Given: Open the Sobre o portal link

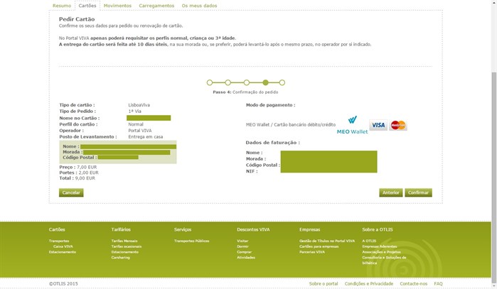Looking at the screenshot, I should tap(324, 283).
